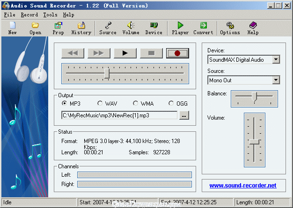The height and width of the screenshot is (208, 293).
Task: Fast forward with the double-right-arrow button
Action: pos(99,53)
